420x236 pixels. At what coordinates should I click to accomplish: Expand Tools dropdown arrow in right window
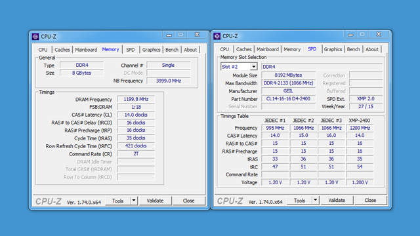click(x=316, y=201)
